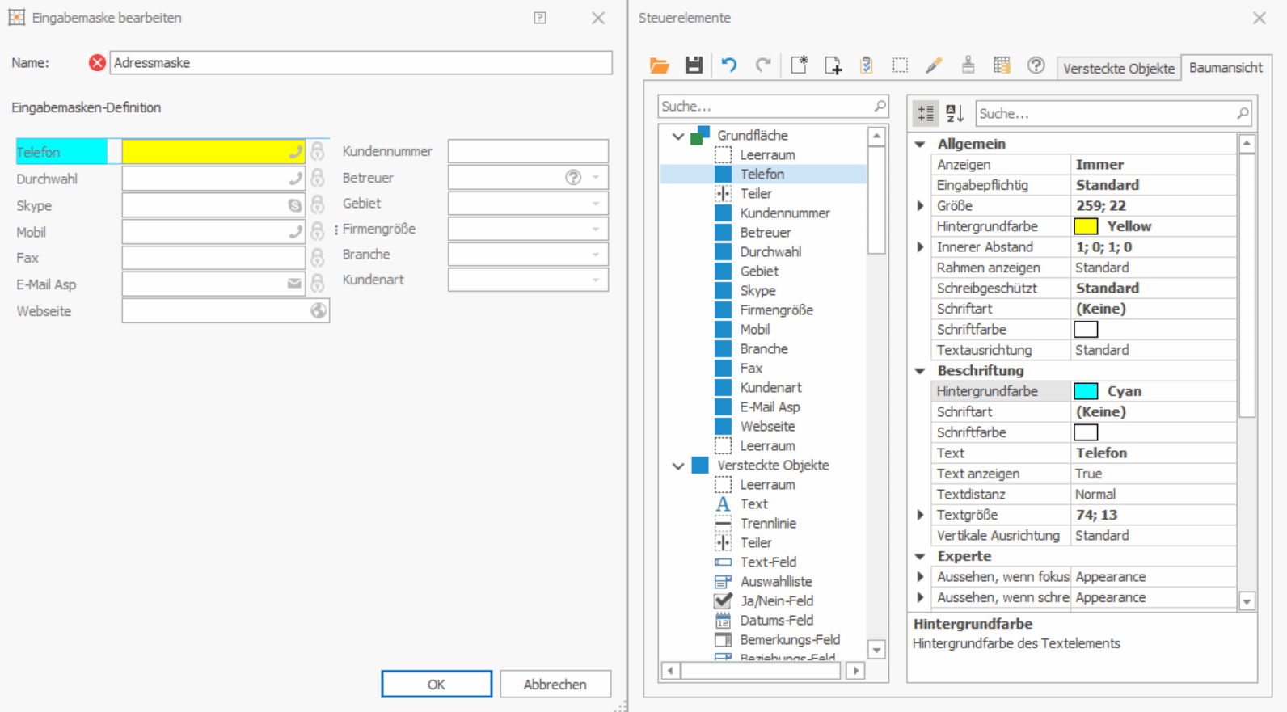
Task: Expand the Innerer Abstand property
Action: tap(920, 247)
